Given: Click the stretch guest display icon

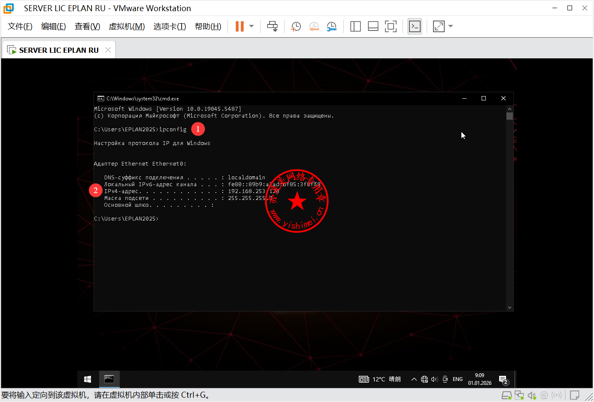Looking at the screenshot, I should (439, 27).
